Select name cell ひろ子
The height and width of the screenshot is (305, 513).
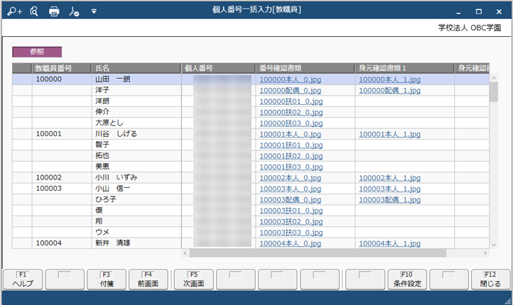pos(136,199)
